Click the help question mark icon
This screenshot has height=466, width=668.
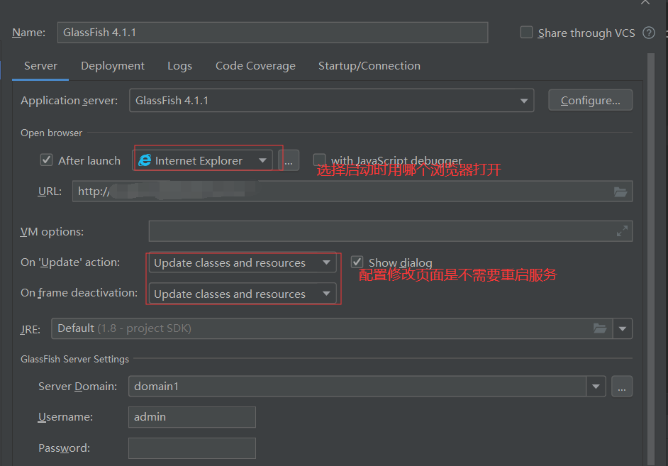click(648, 33)
